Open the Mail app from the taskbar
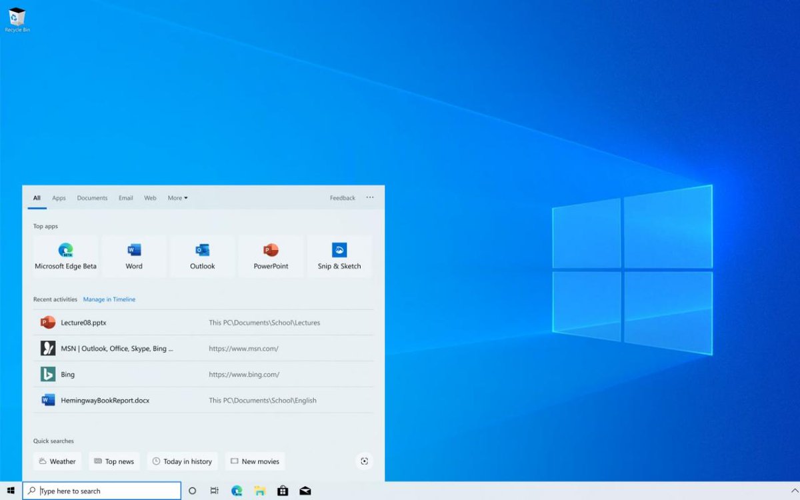The image size is (800, 500). coord(305,491)
